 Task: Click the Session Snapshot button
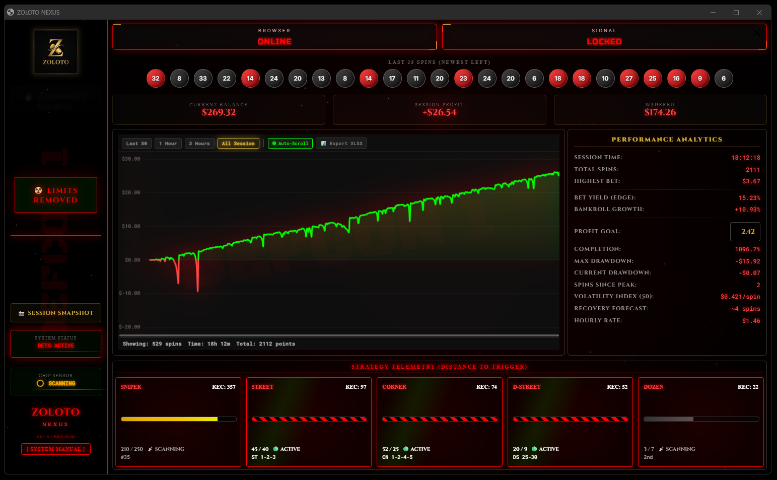tap(55, 313)
